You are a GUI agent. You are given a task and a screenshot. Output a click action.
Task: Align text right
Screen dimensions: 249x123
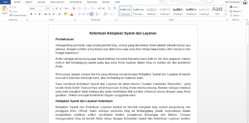point(87,14)
